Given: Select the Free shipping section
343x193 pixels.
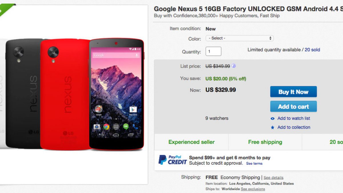Looking at the screenshot, I should [x=265, y=142].
